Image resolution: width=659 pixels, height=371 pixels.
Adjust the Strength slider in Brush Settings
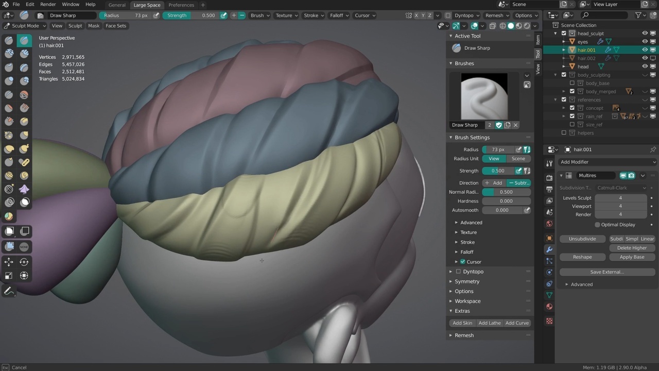pos(497,171)
